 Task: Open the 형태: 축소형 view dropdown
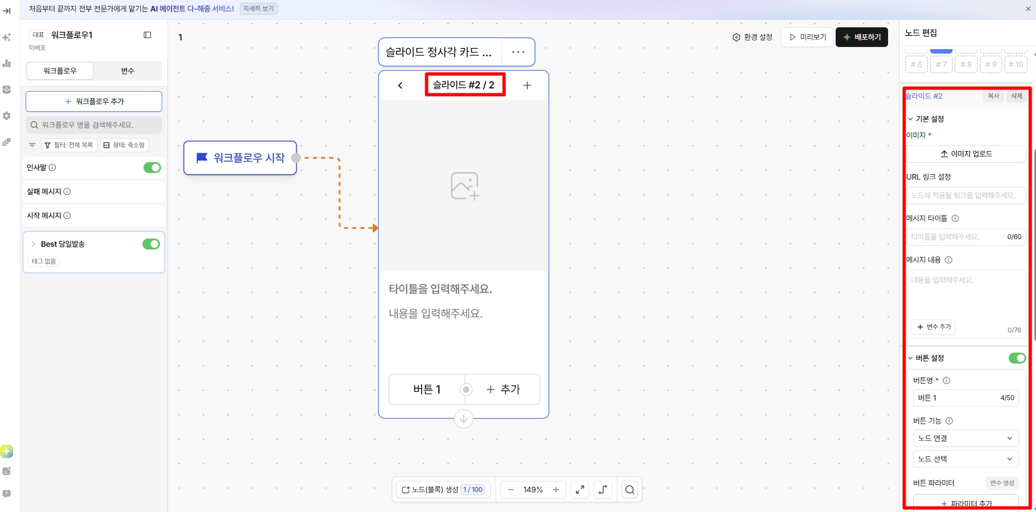point(124,145)
